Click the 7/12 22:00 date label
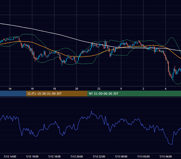This screenshot has width=181, height=159. [x=99, y=156]
